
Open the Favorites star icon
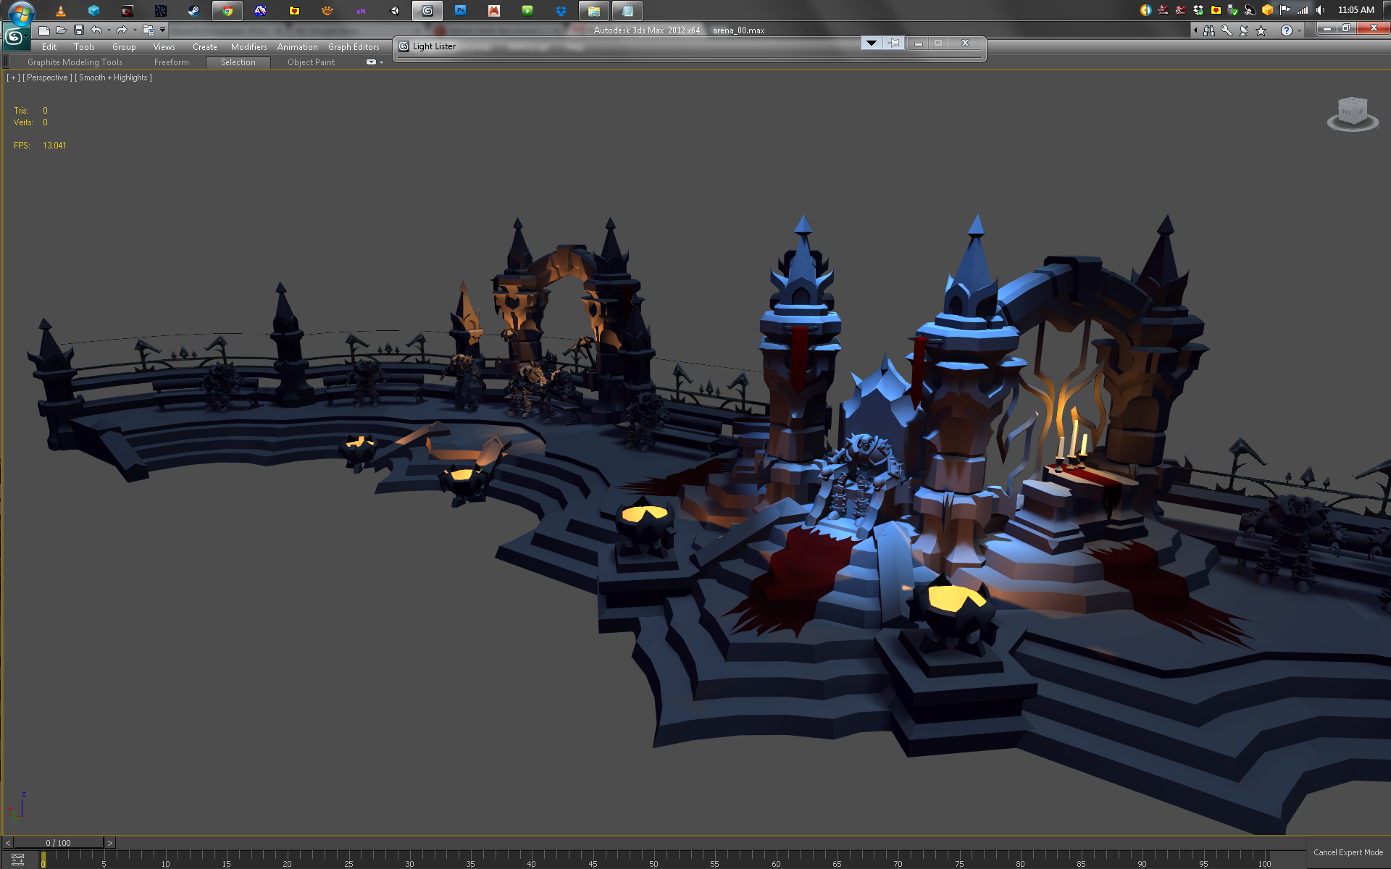click(x=1261, y=30)
